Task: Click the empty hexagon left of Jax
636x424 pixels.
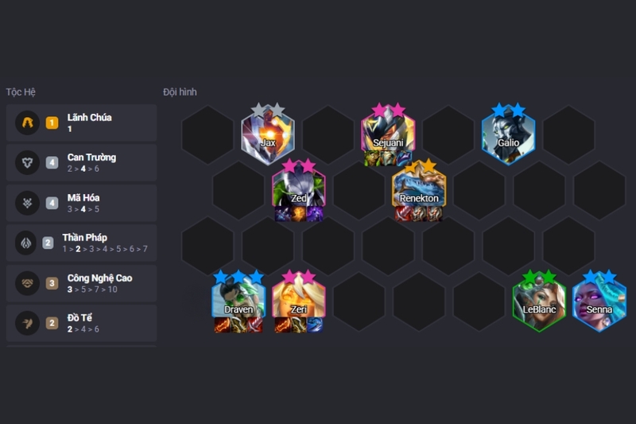Action: 207,134
